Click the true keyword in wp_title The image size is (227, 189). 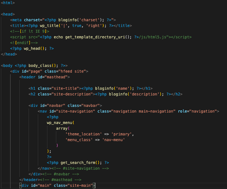77,26
